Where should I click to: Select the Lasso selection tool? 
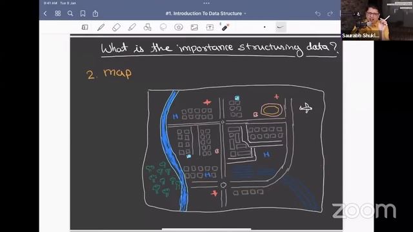pos(163,27)
